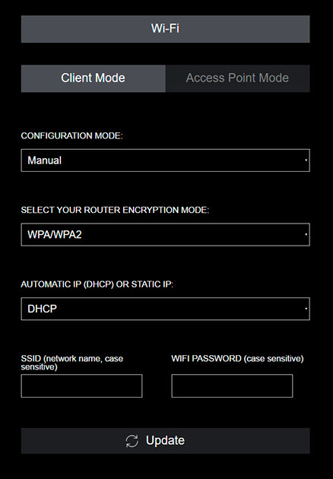
Task: Click the Wi-Fi title text
Action: pyautogui.click(x=165, y=28)
